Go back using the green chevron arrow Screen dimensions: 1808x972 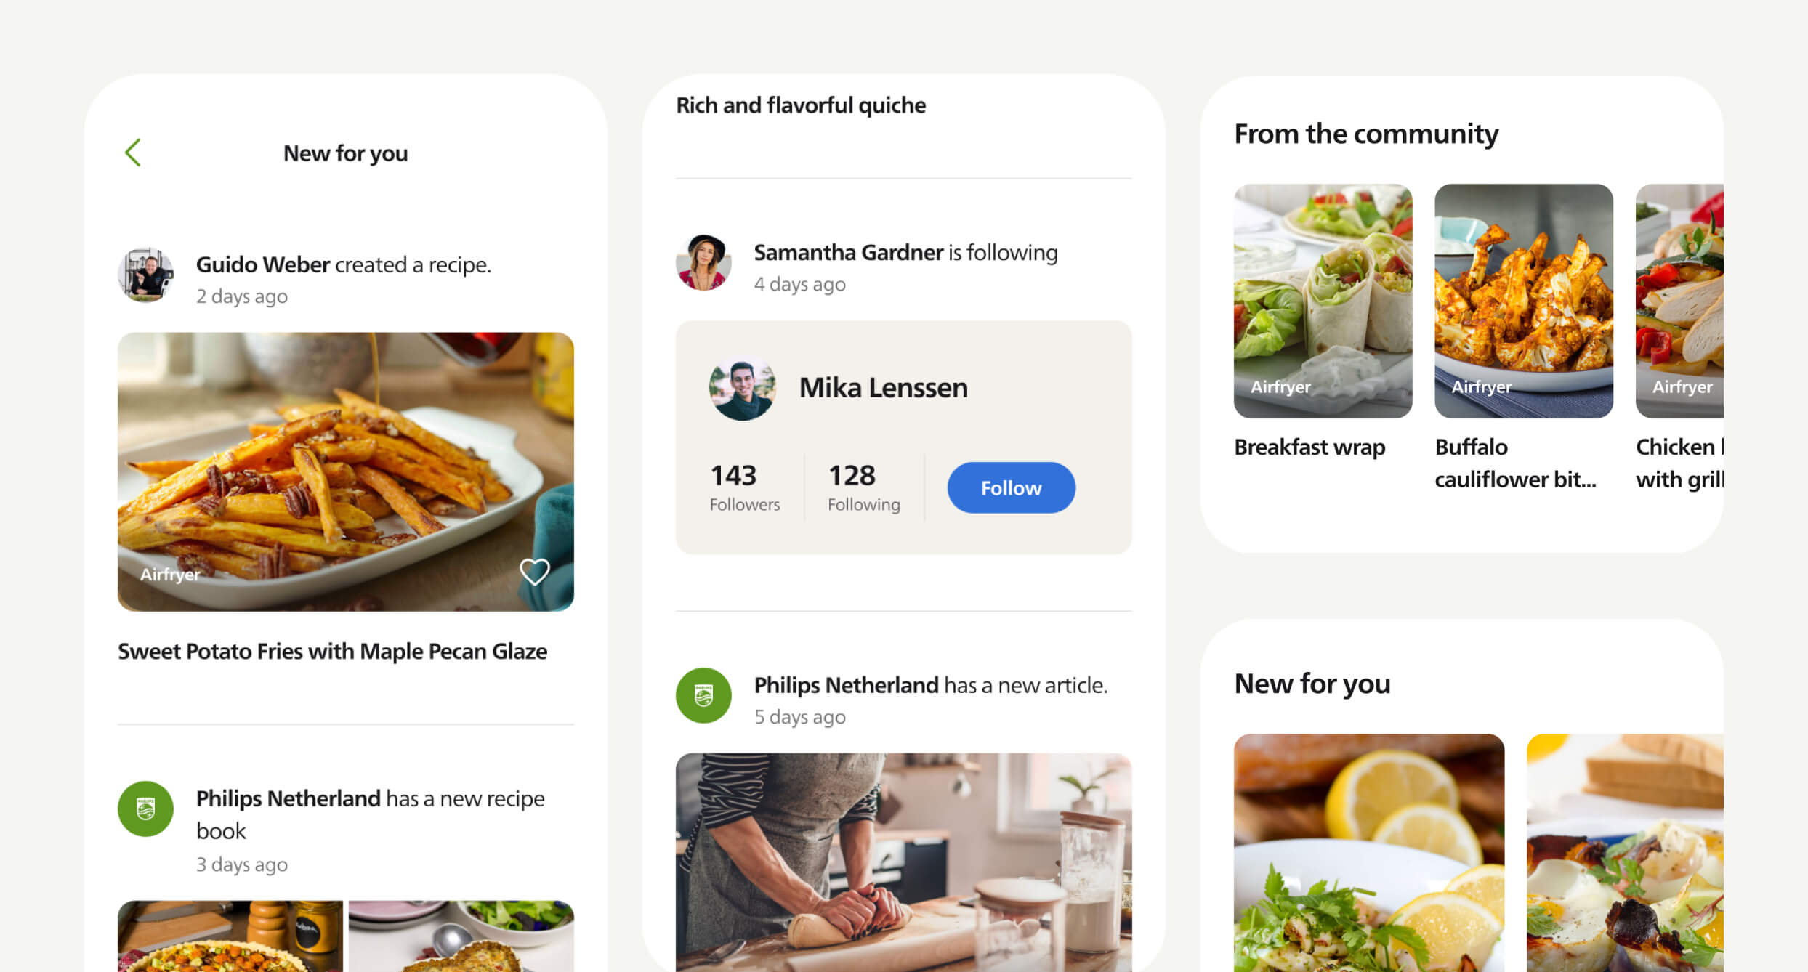pos(133,153)
